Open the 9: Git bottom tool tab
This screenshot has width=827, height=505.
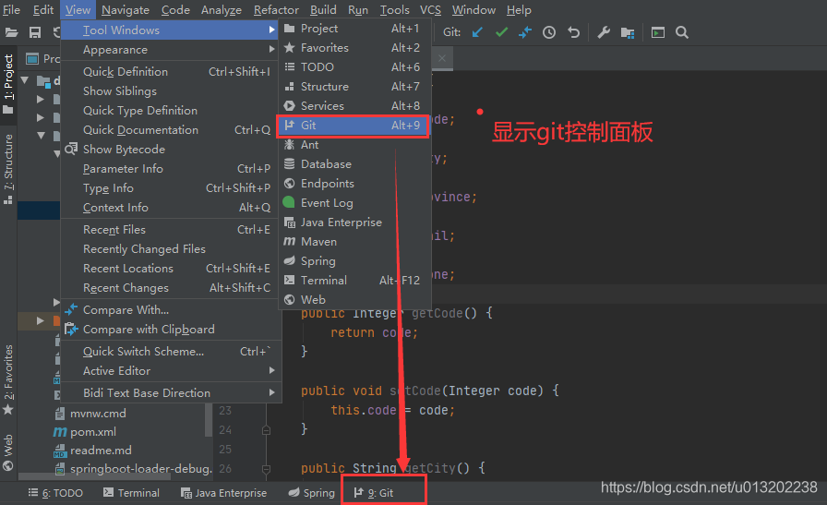tap(374, 493)
